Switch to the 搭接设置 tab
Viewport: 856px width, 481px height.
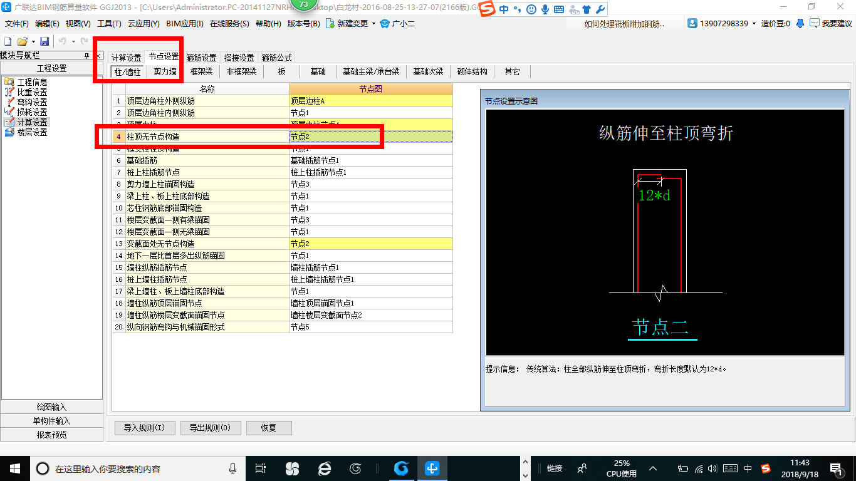pyautogui.click(x=239, y=58)
